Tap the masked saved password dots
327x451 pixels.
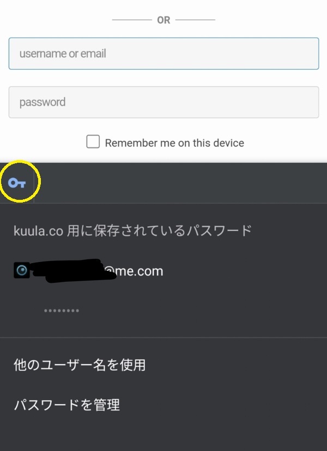coord(62,311)
